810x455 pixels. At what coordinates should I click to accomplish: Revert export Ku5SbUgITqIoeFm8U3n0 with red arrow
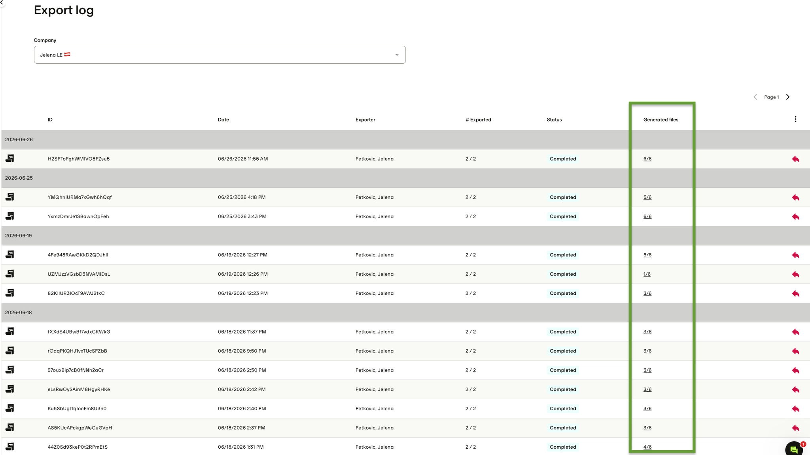pos(795,409)
